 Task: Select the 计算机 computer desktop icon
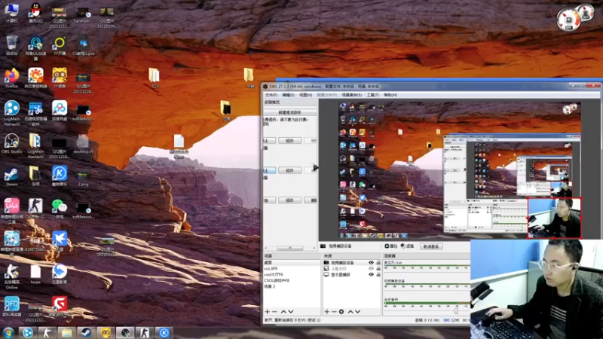tap(11, 13)
